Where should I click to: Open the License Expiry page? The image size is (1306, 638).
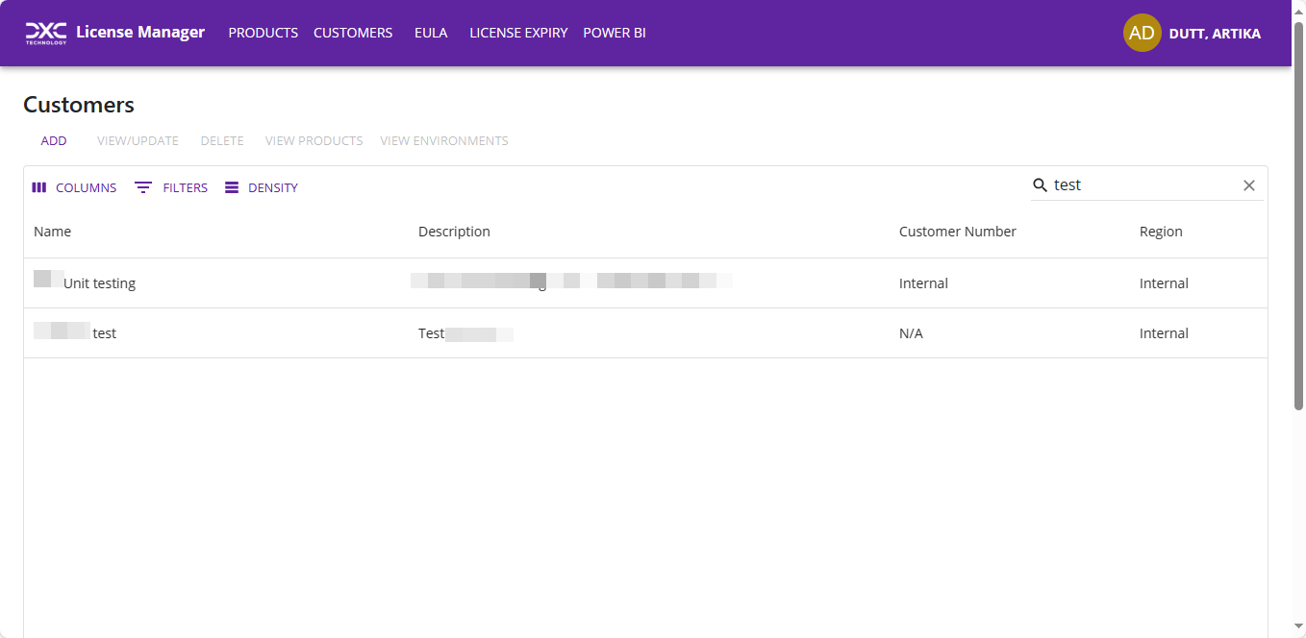pos(518,33)
